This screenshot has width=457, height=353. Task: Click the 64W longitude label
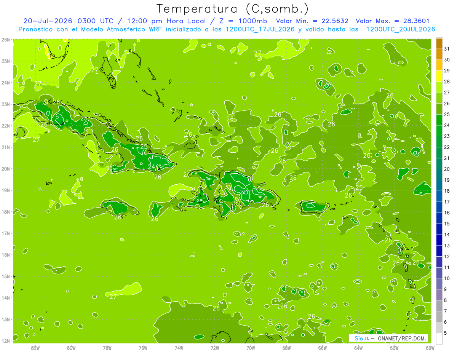[358, 348]
